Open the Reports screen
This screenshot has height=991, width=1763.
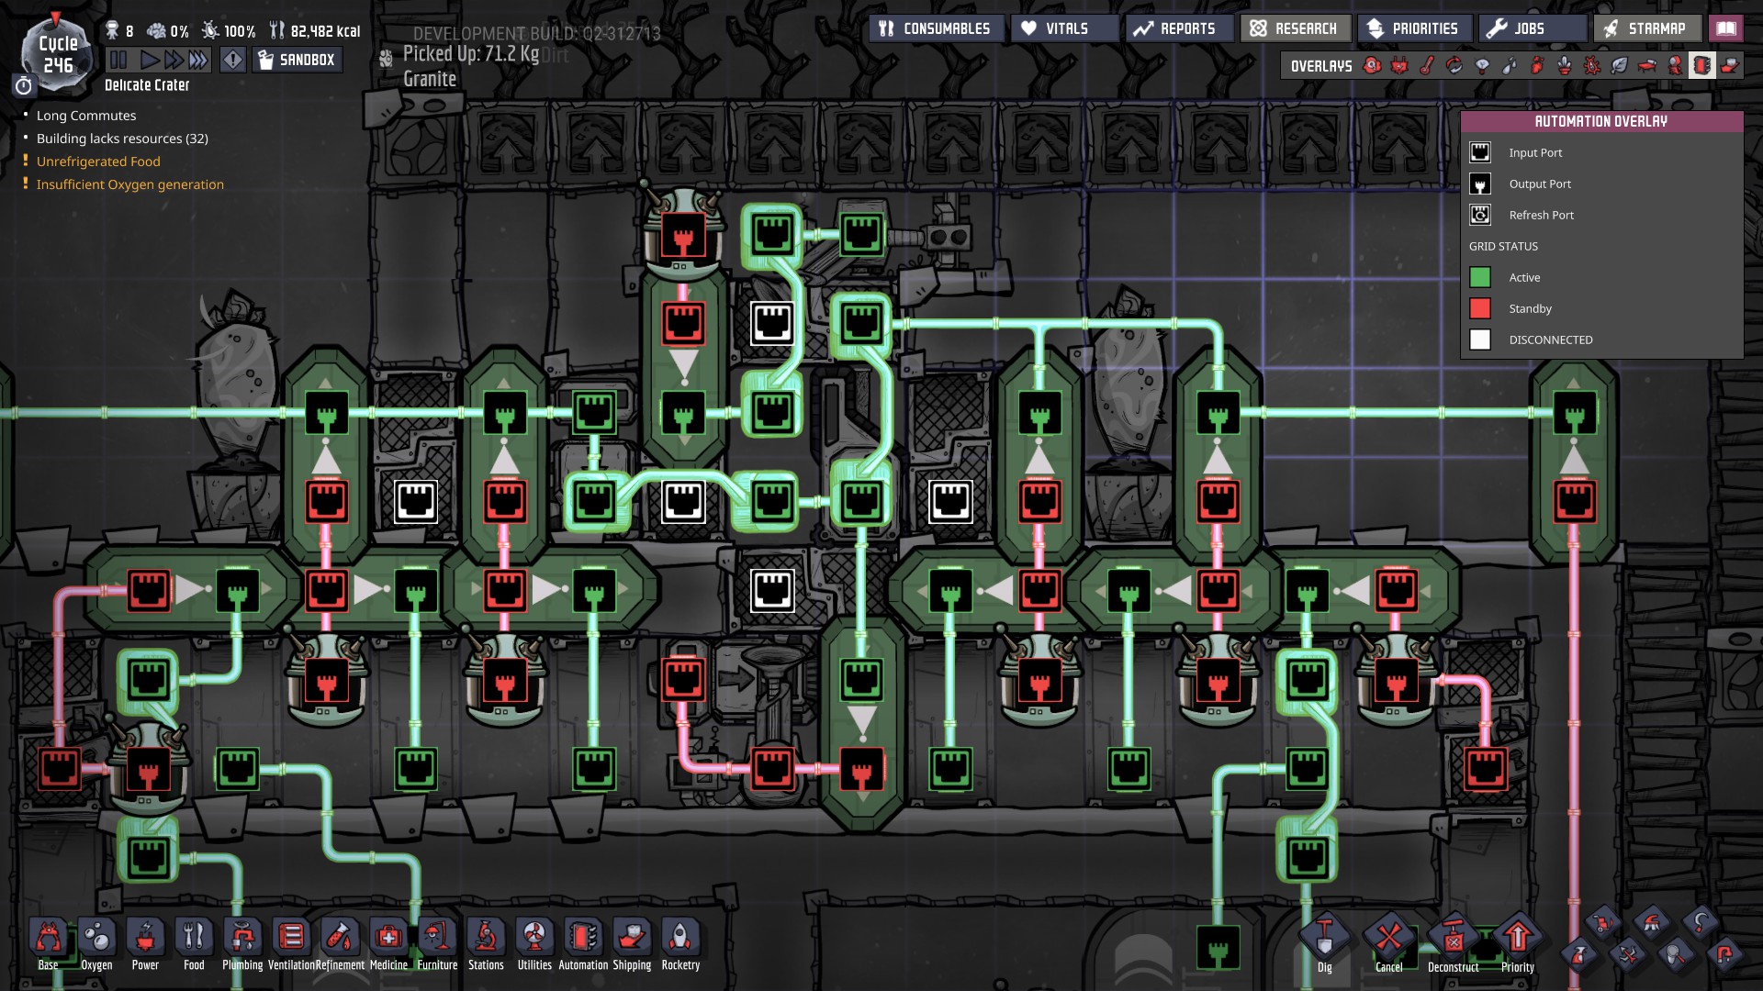pyautogui.click(x=1179, y=28)
